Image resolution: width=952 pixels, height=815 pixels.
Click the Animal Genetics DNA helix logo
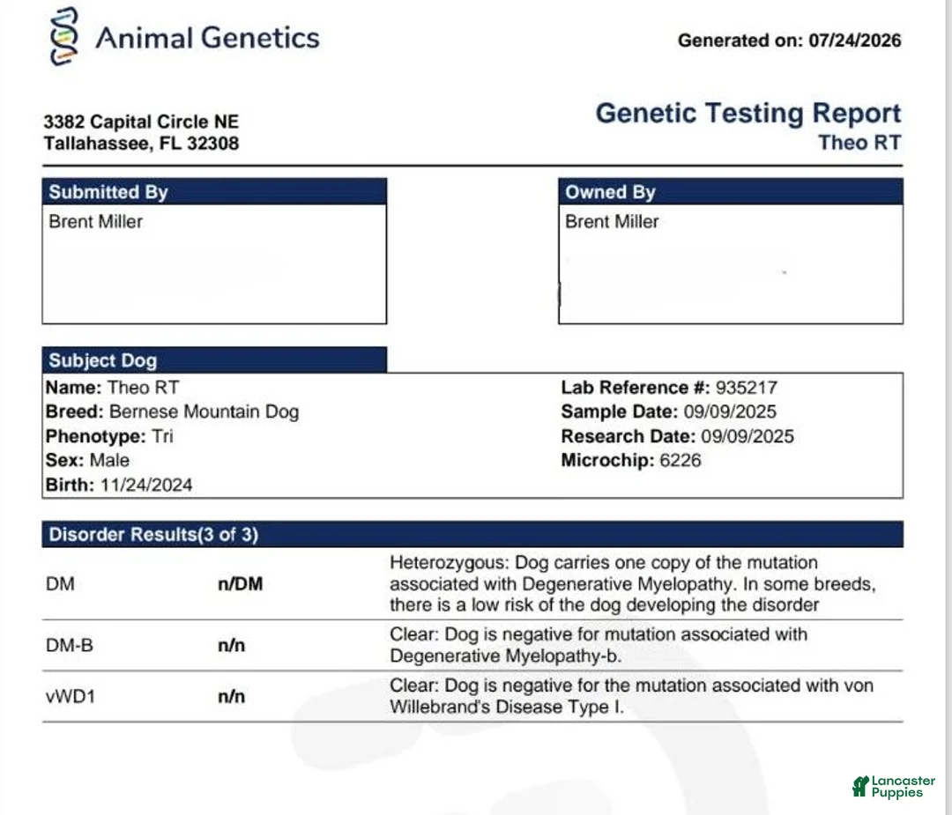coord(64,36)
